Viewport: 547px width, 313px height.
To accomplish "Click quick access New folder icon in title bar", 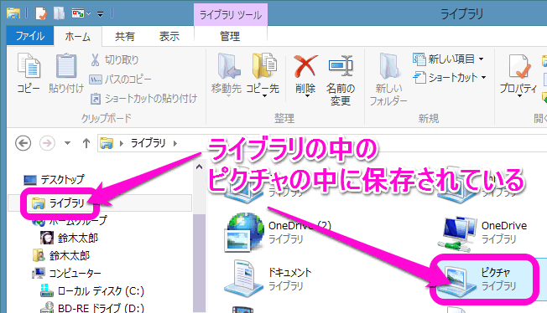I will [x=59, y=13].
